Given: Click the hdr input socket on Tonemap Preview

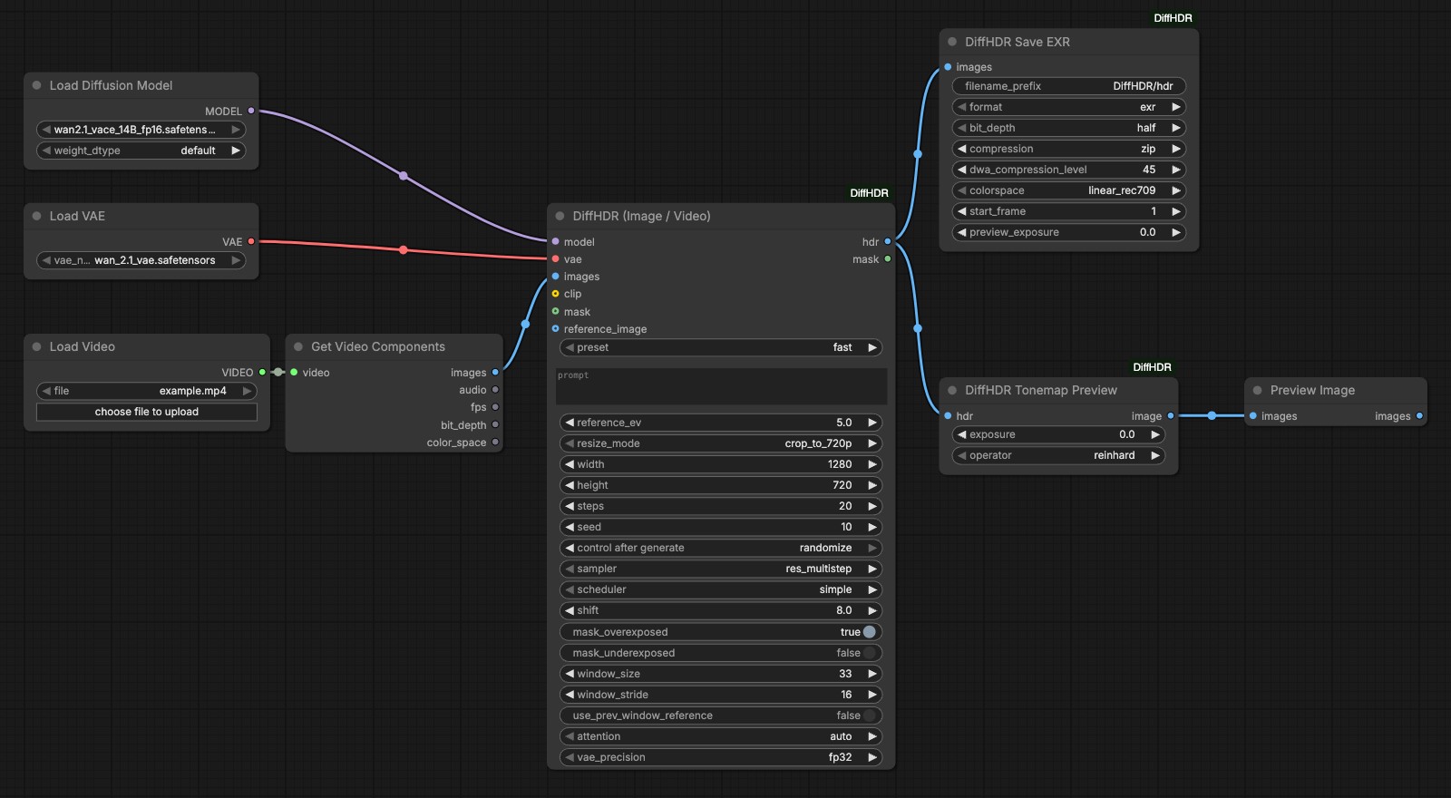Looking at the screenshot, I should tap(948, 415).
